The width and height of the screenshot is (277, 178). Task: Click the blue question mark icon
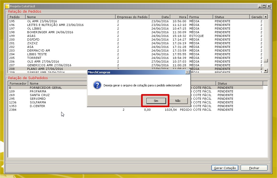(97, 85)
